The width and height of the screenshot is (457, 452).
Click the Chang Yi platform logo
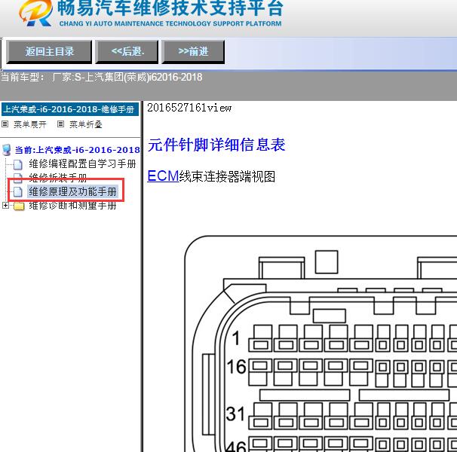tap(36, 13)
